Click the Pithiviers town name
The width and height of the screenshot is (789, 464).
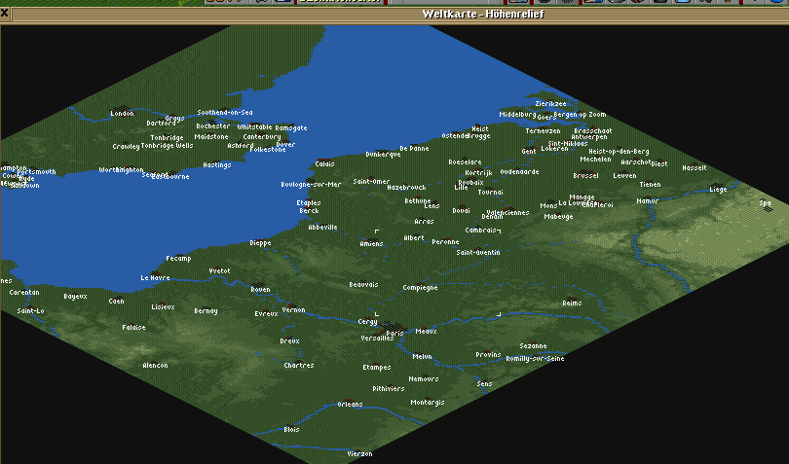389,389
